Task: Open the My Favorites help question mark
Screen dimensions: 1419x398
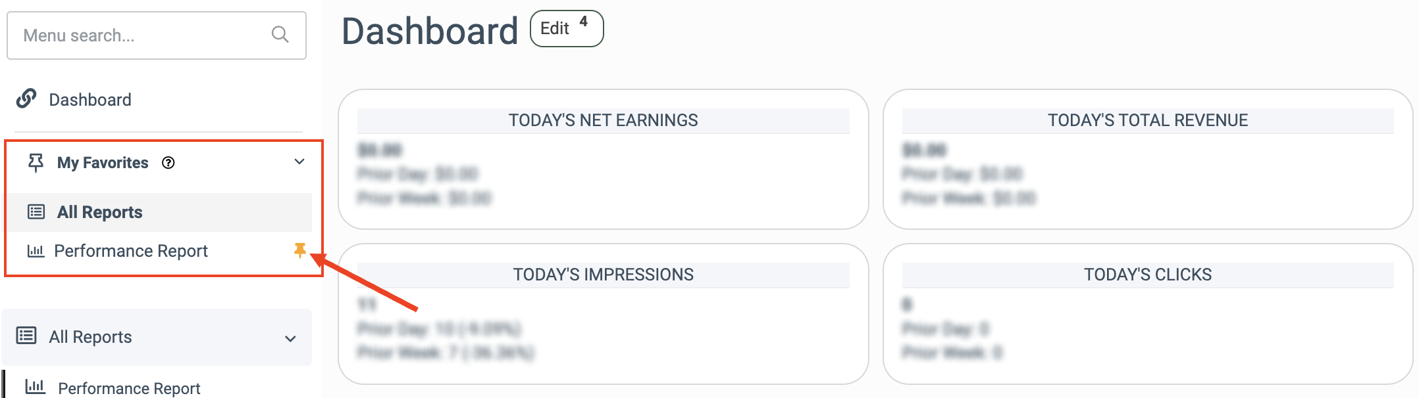Action: tap(168, 163)
